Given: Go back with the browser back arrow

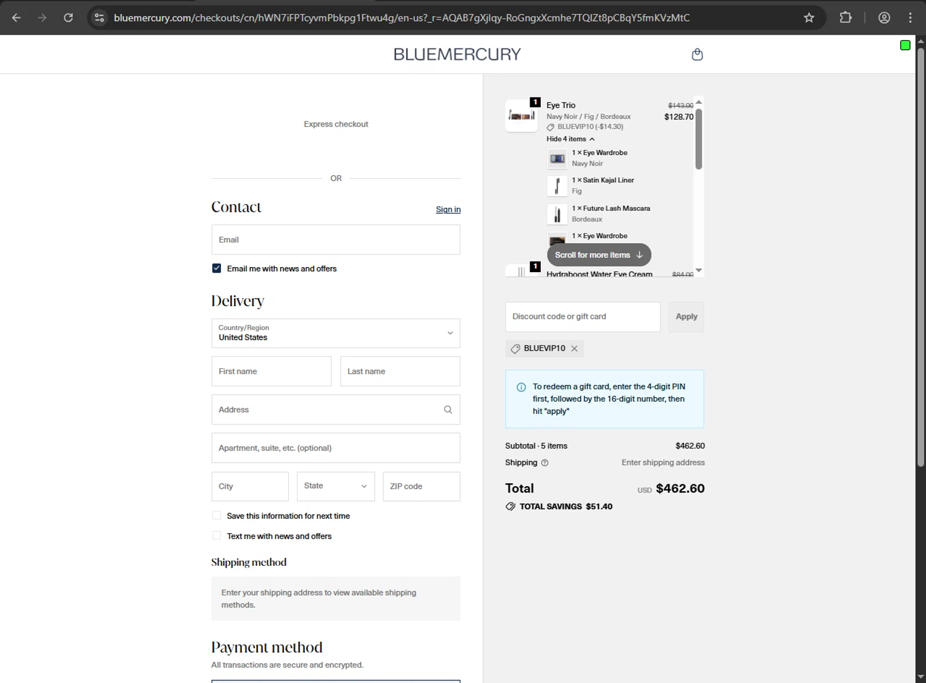Looking at the screenshot, I should click(x=17, y=18).
